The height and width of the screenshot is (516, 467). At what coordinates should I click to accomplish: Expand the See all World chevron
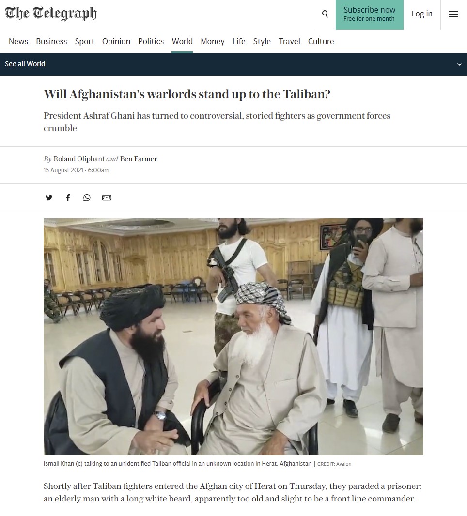pos(459,64)
